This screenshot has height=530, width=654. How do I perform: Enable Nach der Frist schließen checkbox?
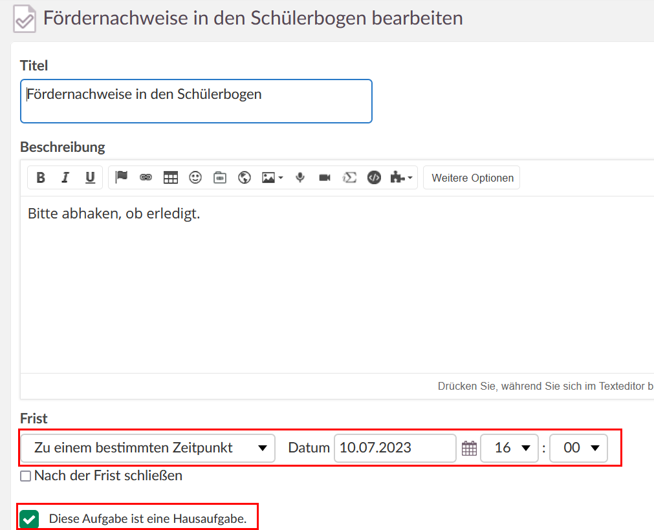25,476
